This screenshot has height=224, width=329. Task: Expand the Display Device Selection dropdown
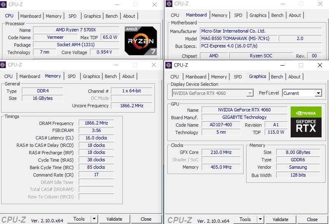coord(250,93)
